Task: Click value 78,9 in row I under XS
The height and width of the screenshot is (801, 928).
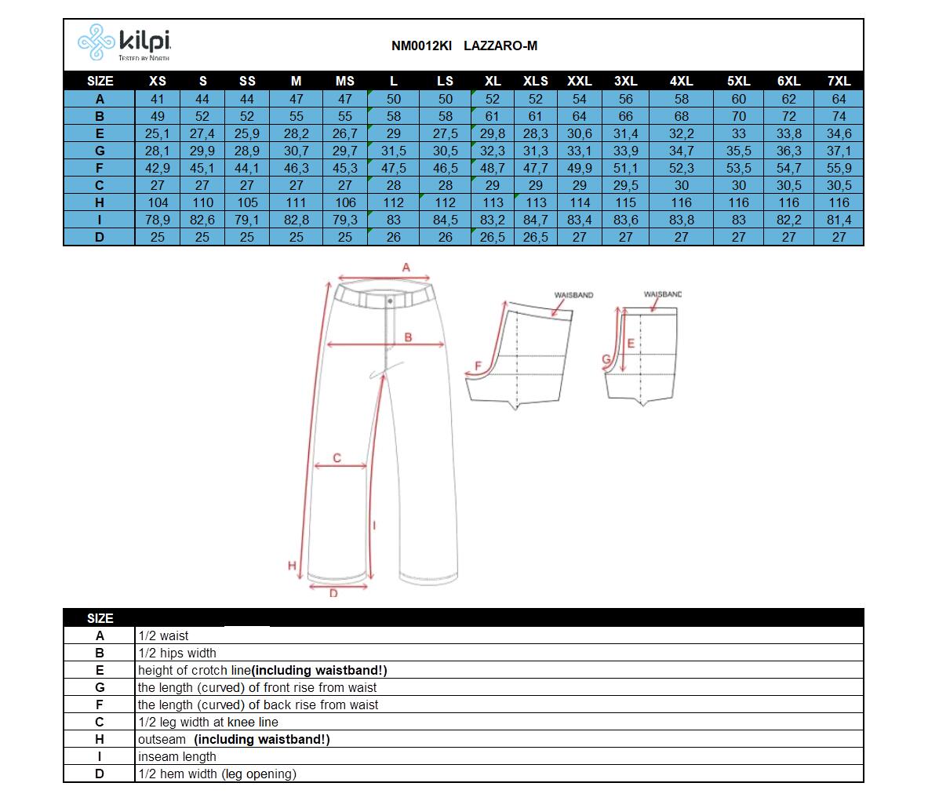Action: tap(158, 220)
